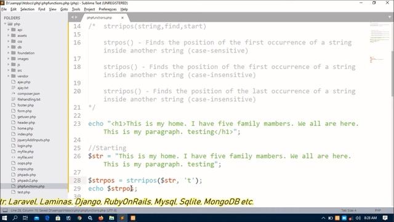Click the tab navigation forward arrow
The width and height of the screenshot is (394, 222).
pos(76,17)
